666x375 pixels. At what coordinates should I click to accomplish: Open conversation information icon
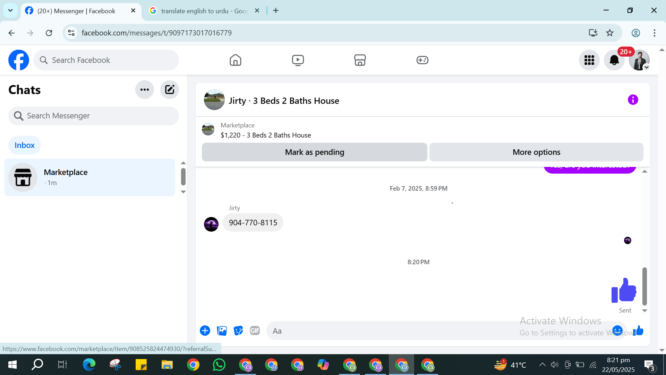click(x=633, y=100)
